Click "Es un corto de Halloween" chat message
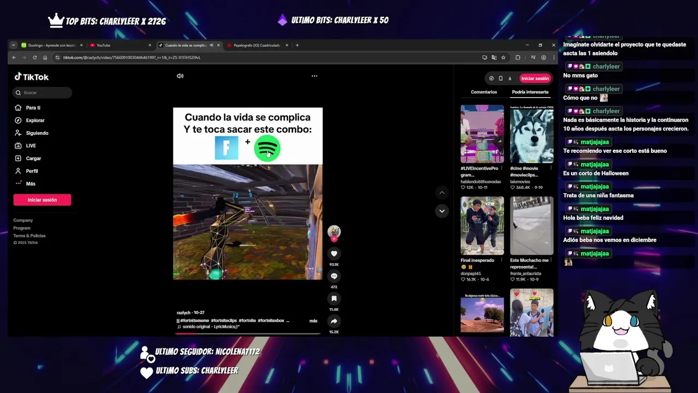This screenshot has width=698, height=393. point(595,173)
